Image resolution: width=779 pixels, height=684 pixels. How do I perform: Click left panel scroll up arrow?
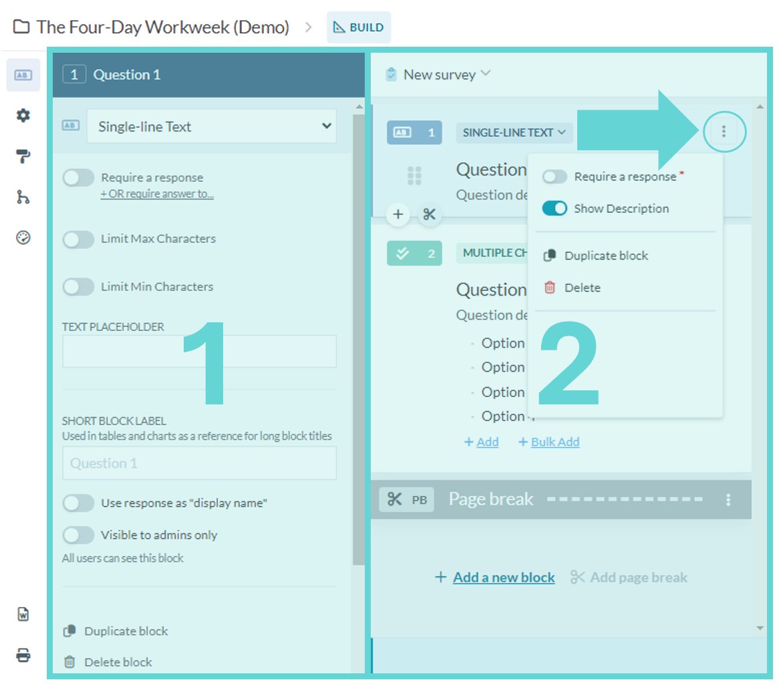point(359,107)
